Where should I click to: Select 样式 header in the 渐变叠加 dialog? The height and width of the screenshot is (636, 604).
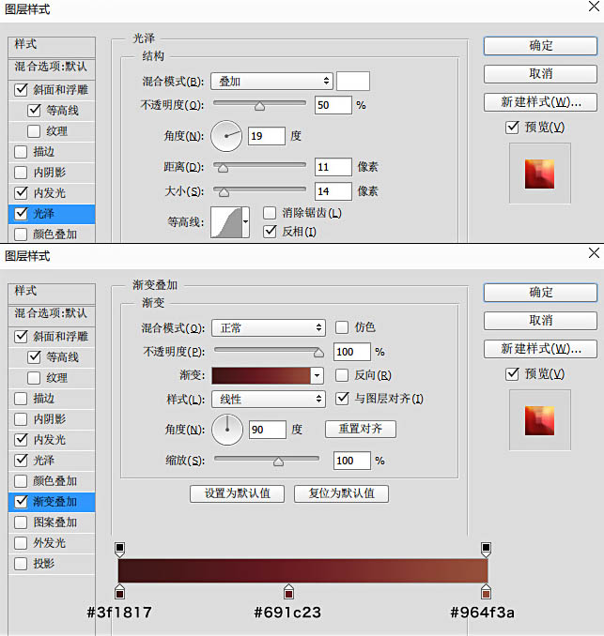pyautogui.click(x=52, y=293)
